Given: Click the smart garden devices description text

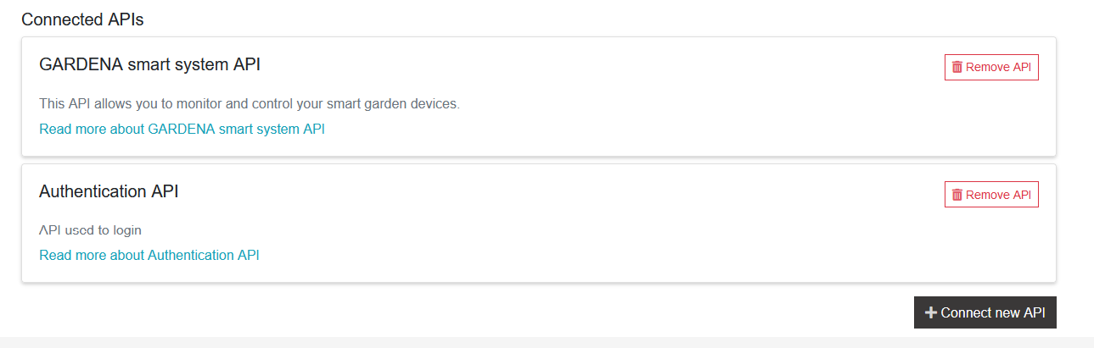Looking at the screenshot, I should 250,103.
